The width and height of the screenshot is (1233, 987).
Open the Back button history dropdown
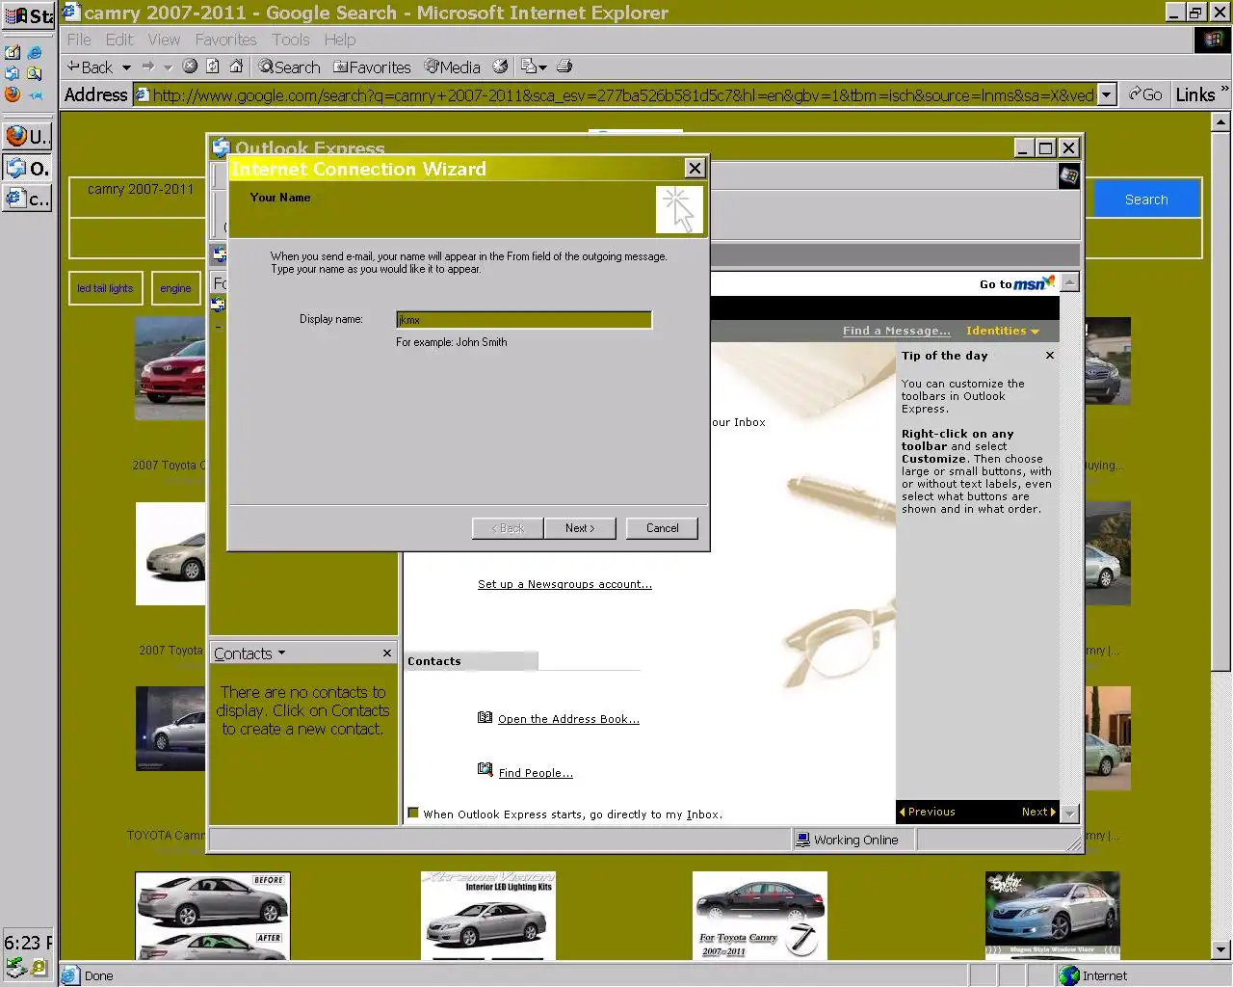126,67
